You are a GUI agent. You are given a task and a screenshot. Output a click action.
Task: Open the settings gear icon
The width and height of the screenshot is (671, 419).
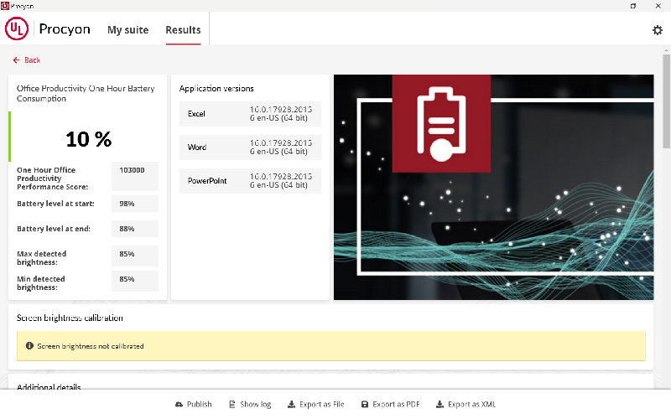(657, 30)
